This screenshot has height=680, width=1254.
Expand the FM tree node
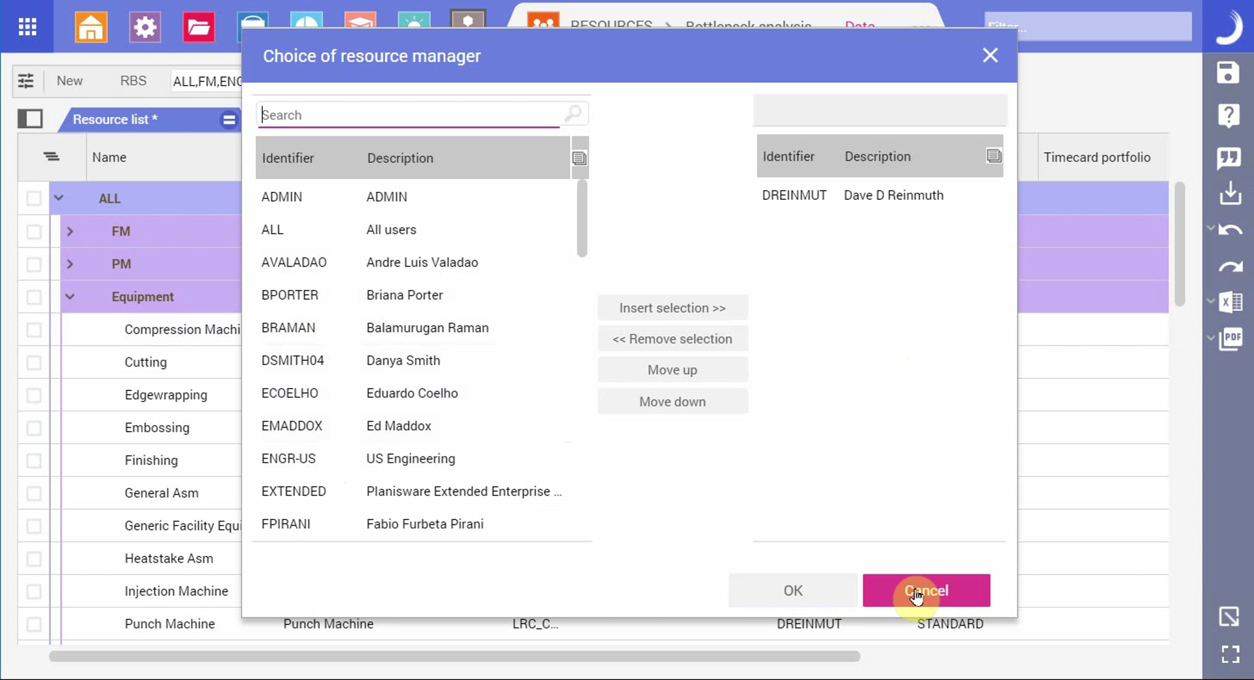[70, 231]
